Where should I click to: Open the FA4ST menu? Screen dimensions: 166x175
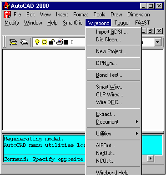click(142, 23)
